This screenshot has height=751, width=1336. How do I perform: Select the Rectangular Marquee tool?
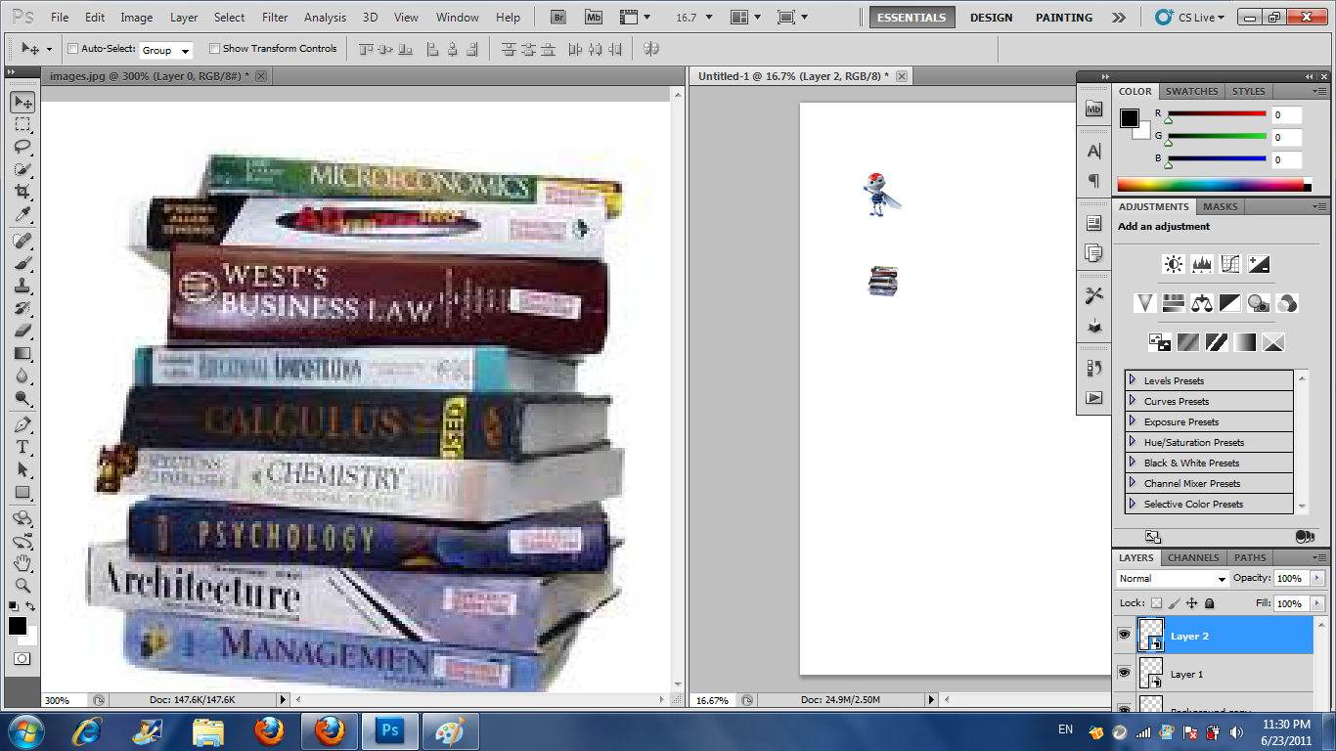pos(22,125)
